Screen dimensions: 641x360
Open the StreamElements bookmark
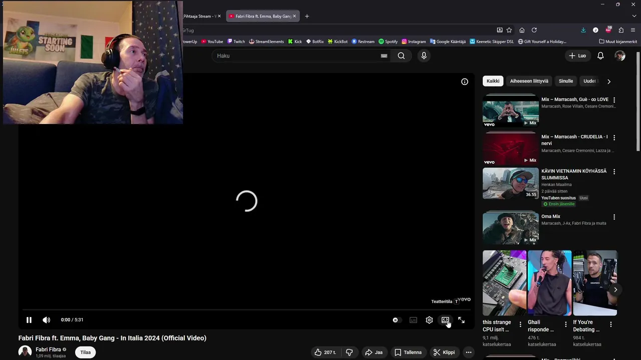266,41
